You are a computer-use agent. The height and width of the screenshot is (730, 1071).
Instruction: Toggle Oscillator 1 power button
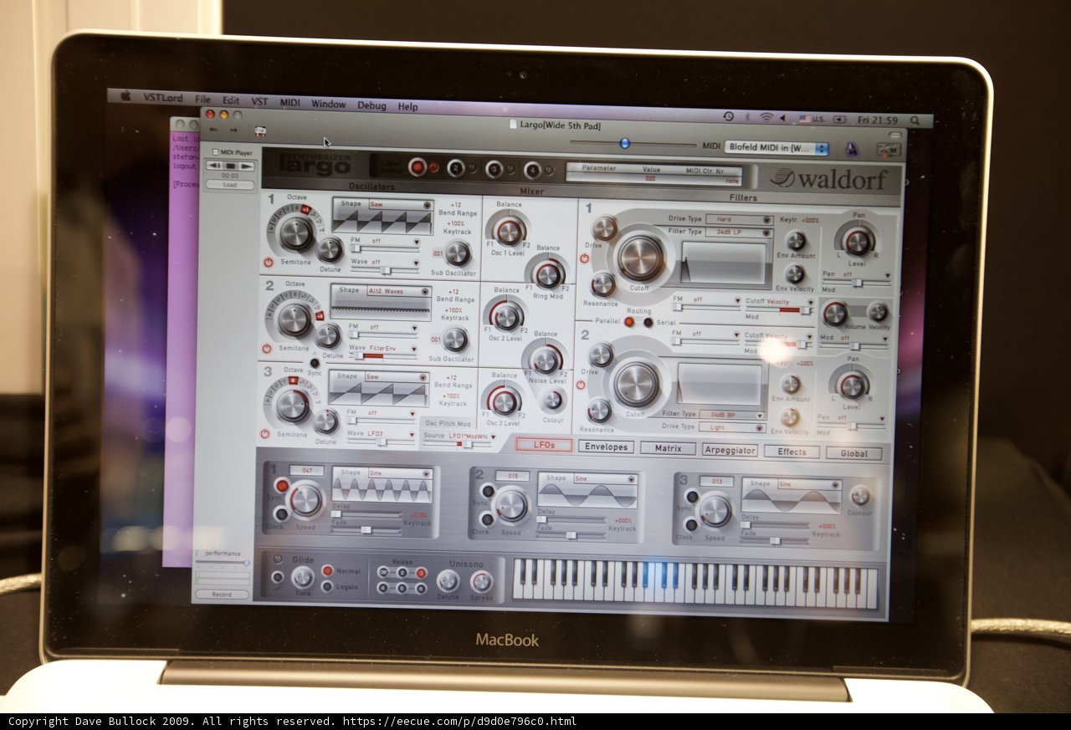point(268,262)
